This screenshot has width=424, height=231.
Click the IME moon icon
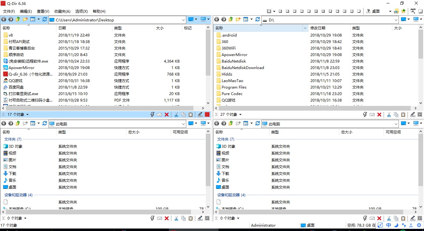point(396,225)
